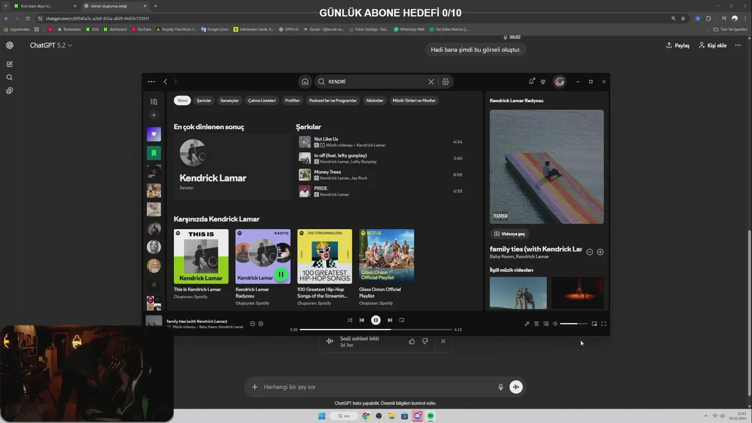Click the ChatGPT logo at top-left

[x=9, y=45]
